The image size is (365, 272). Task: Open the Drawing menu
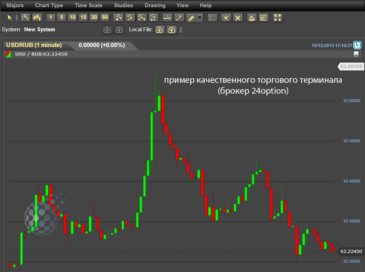click(x=155, y=5)
